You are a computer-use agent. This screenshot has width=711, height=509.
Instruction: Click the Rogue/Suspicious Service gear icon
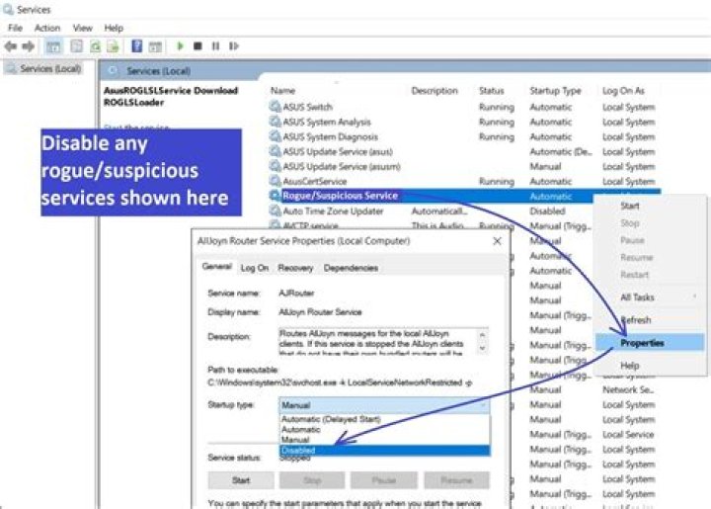coord(275,196)
